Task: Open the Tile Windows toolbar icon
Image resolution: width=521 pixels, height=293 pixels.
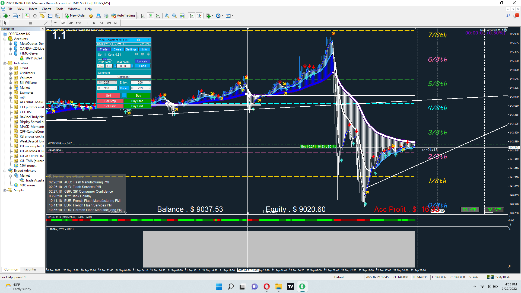Action: [182, 16]
